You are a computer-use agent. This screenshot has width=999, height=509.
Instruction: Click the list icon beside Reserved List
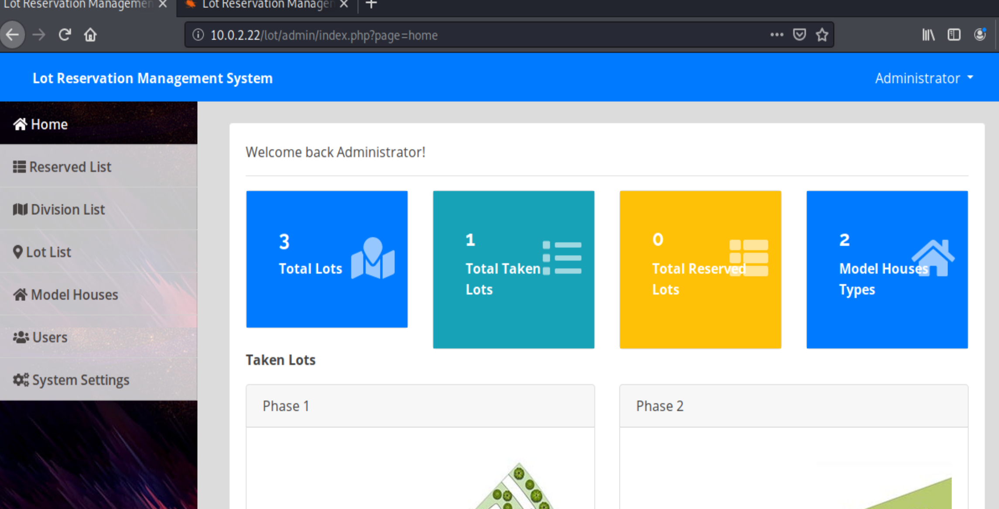[x=19, y=167]
